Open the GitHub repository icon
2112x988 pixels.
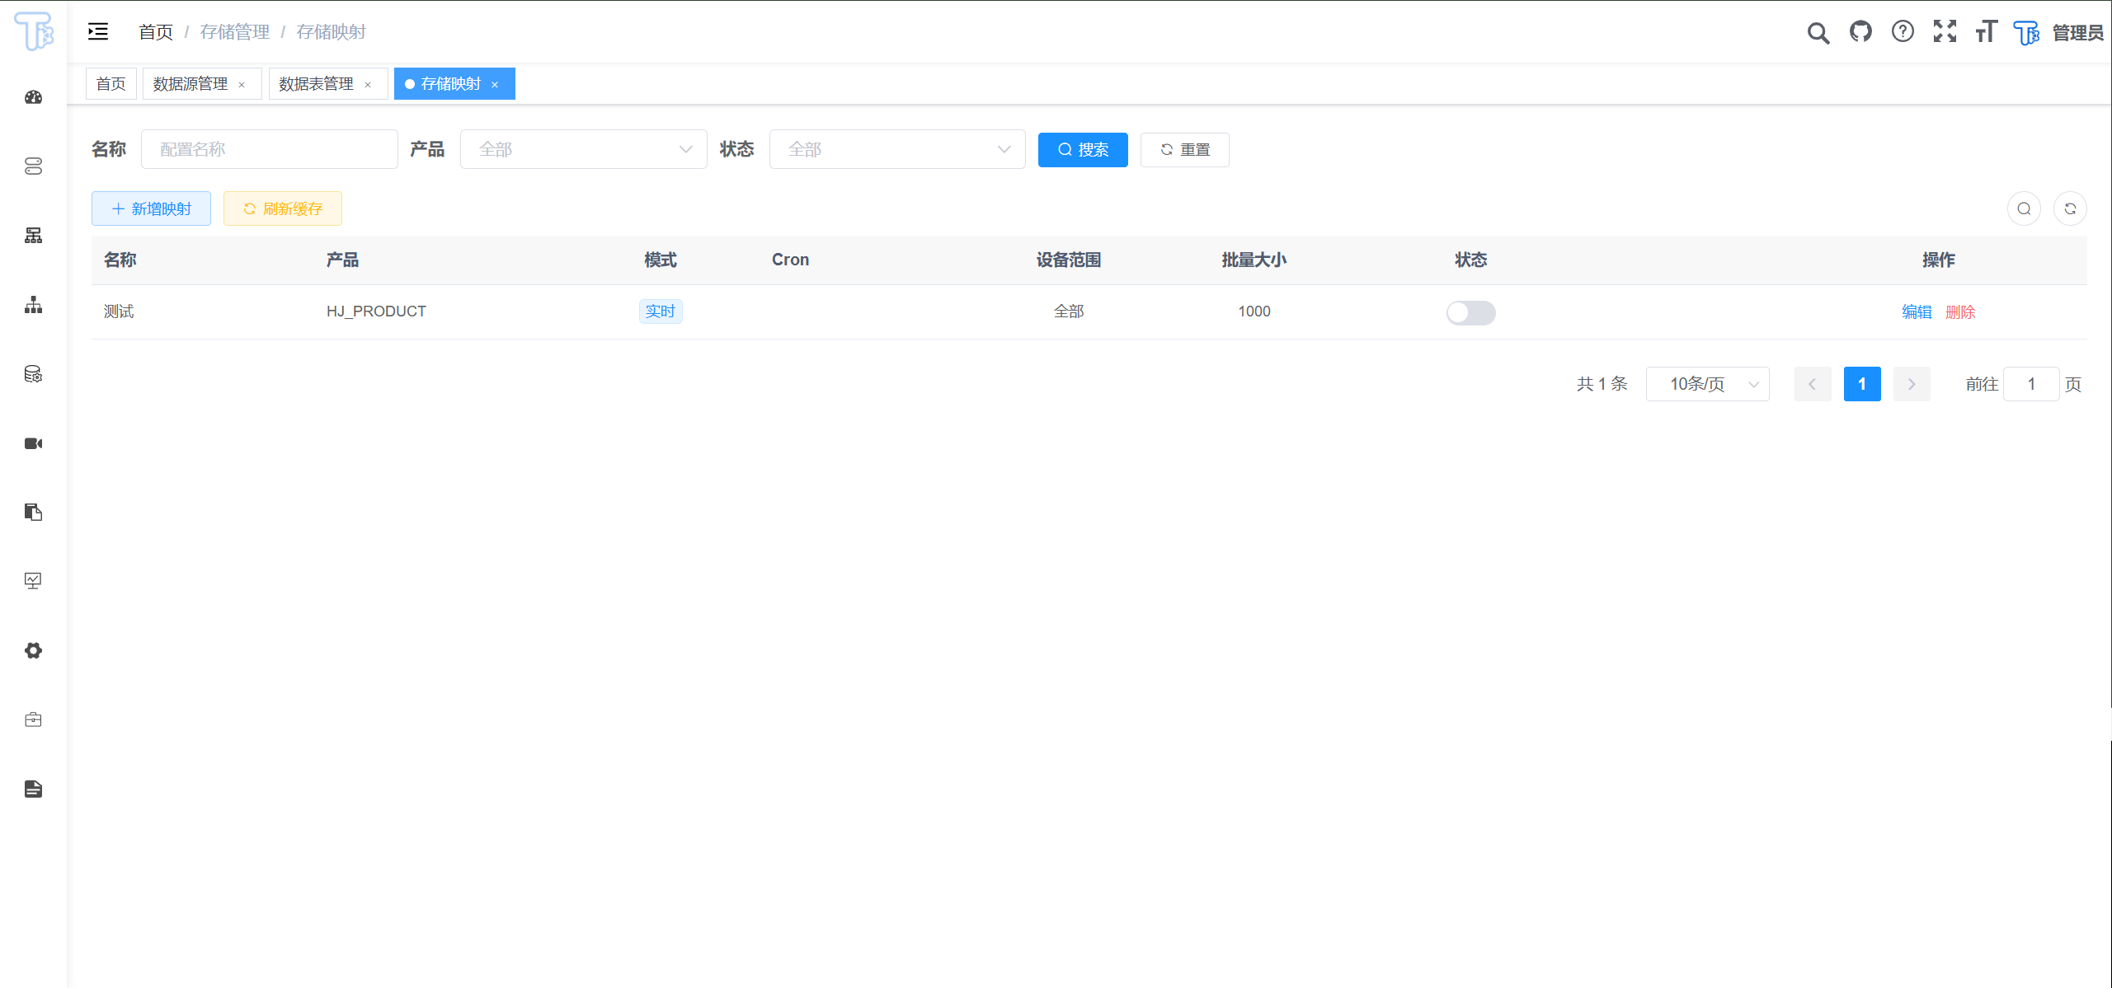(x=1860, y=32)
